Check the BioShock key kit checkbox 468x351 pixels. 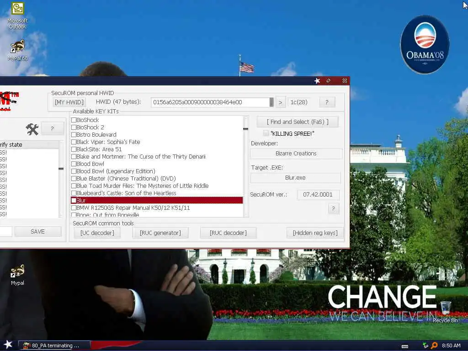74,120
